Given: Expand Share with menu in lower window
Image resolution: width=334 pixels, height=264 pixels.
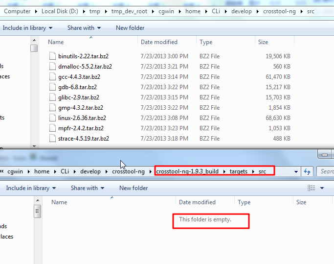Looking at the screenshot, I should [88, 188].
